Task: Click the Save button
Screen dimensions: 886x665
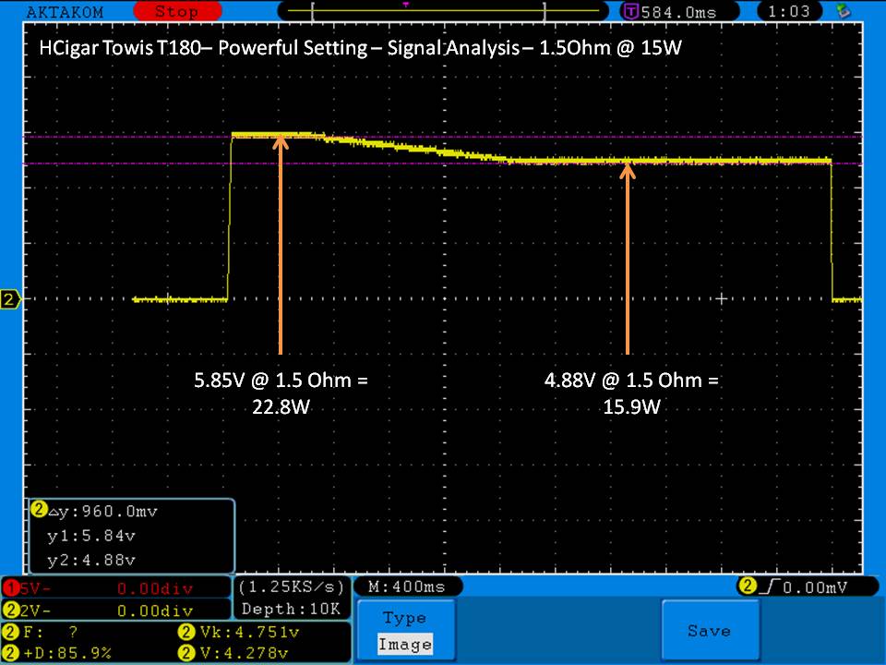Action: (709, 630)
